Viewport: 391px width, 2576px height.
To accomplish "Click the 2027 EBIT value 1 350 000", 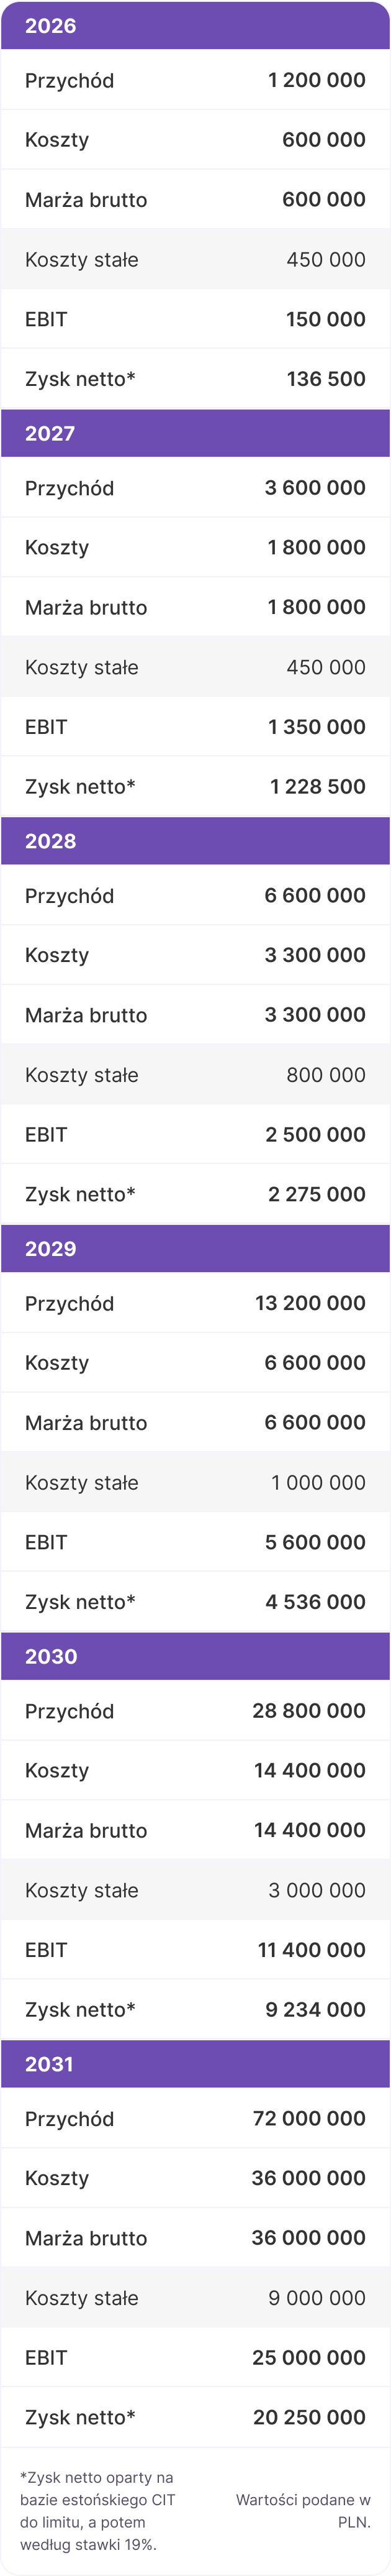I will [316, 727].
